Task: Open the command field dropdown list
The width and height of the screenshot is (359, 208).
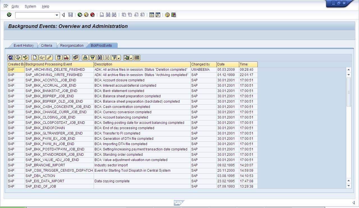Action: pyautogui.click(x=56, y=15)
